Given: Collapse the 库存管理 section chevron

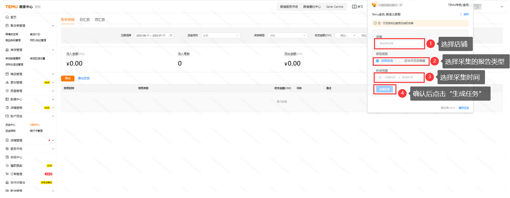Looking at the screenshot, I should (x=53, y=50).
